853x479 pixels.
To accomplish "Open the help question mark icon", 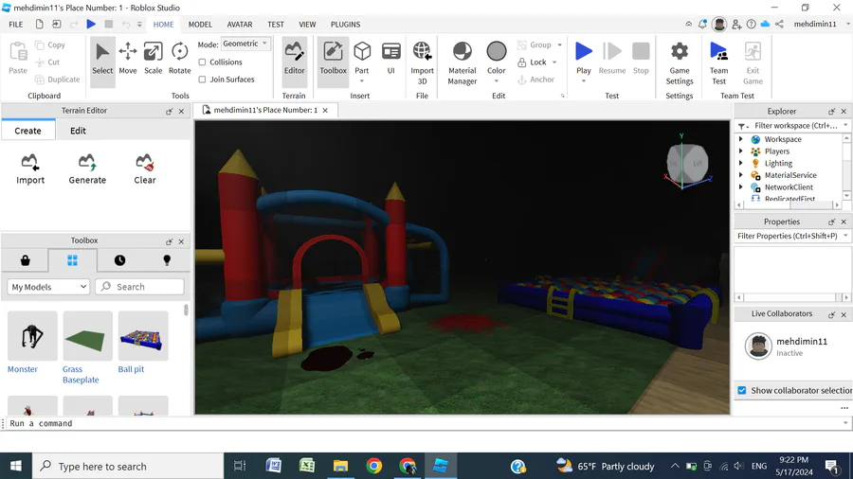I will [751, 24].
